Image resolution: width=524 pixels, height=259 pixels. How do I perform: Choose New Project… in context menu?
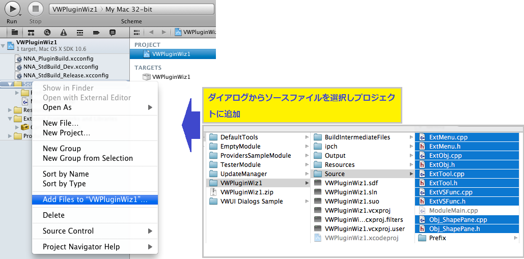(95, 133)
